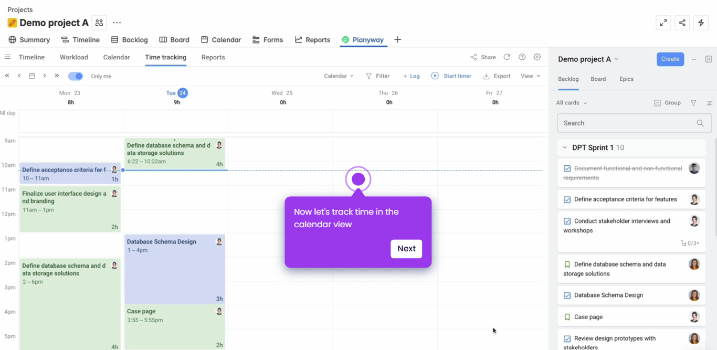
Task: Open the right panel three-dot menu
Action: [694, 59]
